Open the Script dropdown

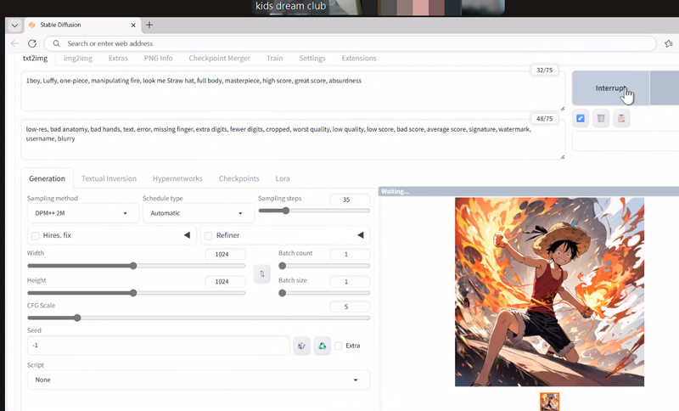click(198, 380)
